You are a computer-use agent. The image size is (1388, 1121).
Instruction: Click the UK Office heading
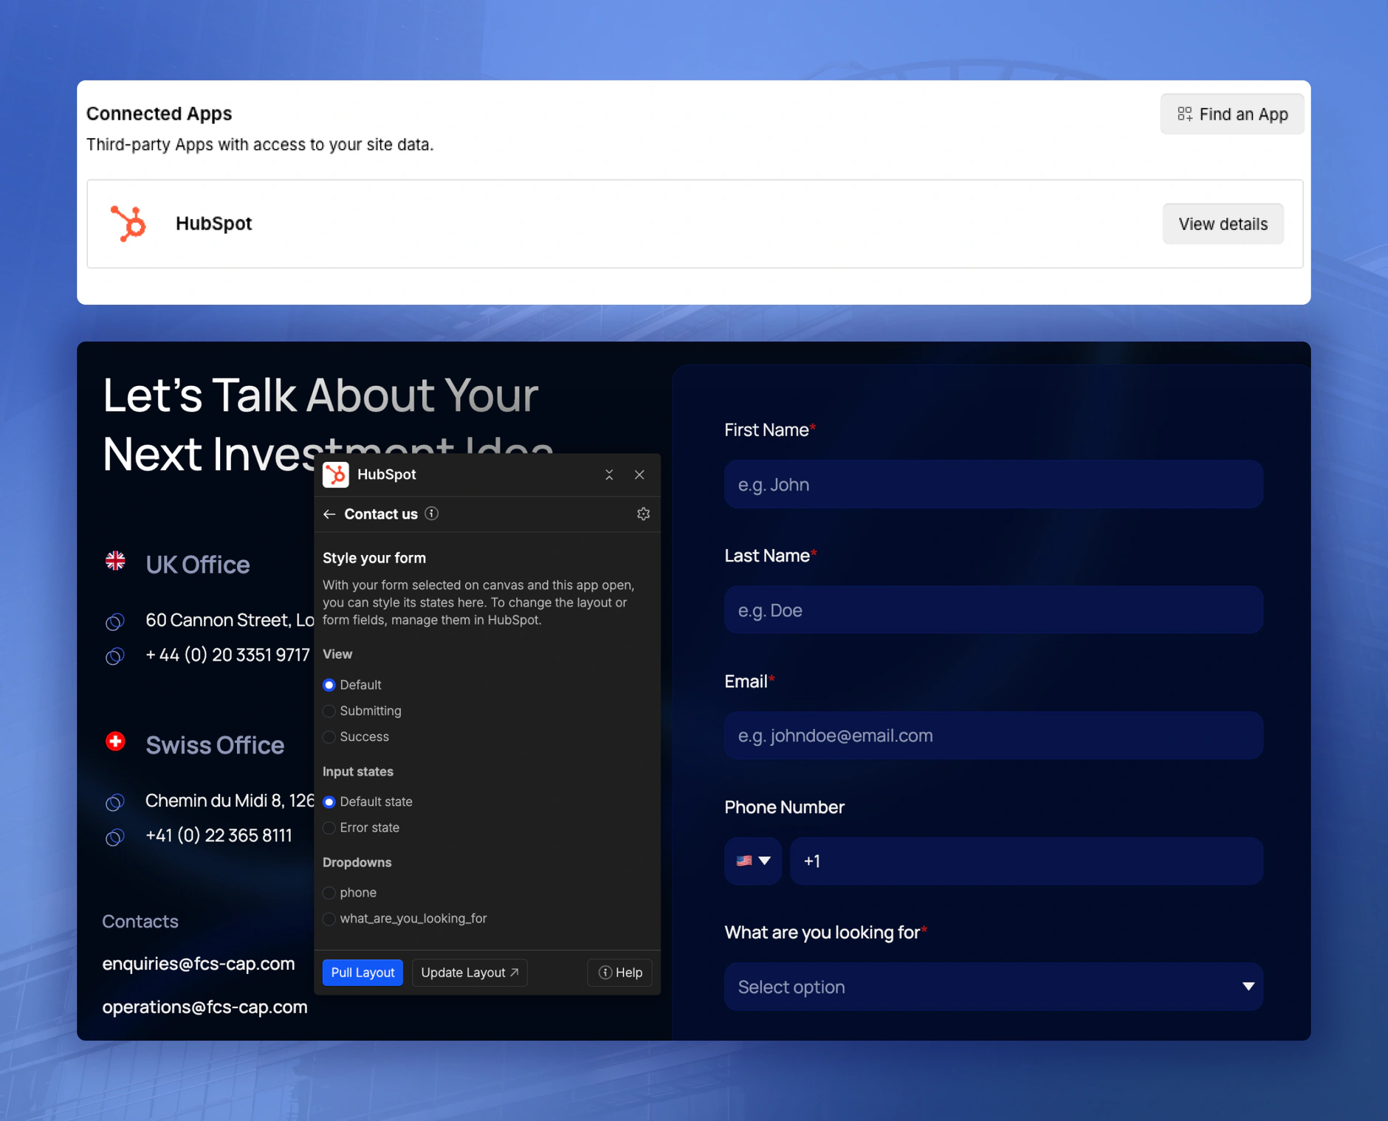(x=198, y=565)
